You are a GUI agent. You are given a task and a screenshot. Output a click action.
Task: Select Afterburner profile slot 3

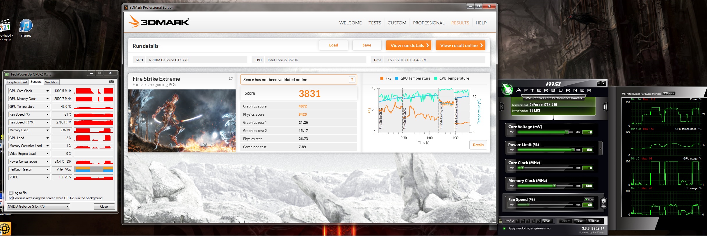528,221
